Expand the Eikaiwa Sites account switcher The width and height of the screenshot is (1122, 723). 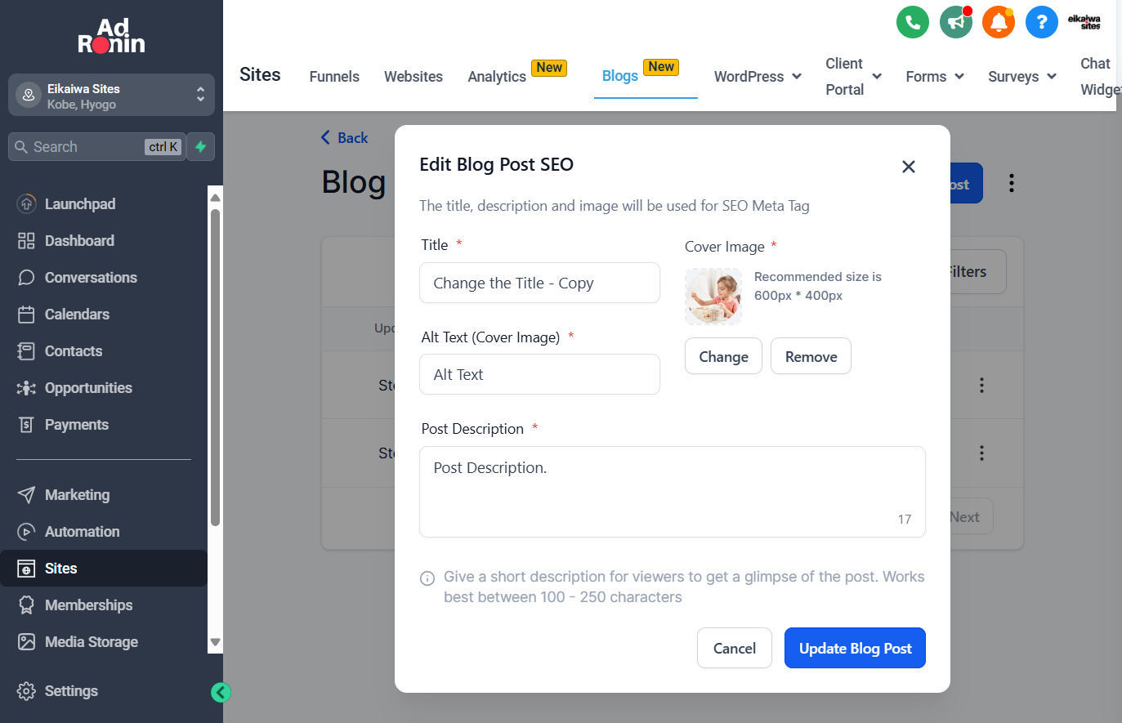(x=111, y=96)
